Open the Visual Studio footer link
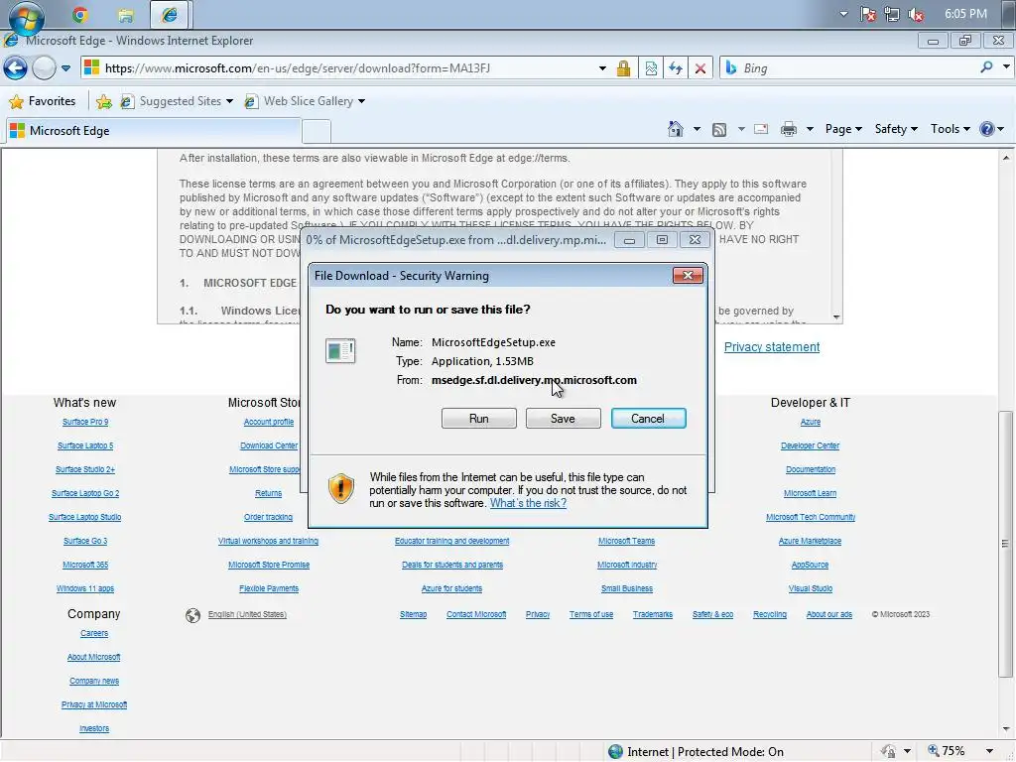Screen dimensions: 1016x762 [810, 589]
